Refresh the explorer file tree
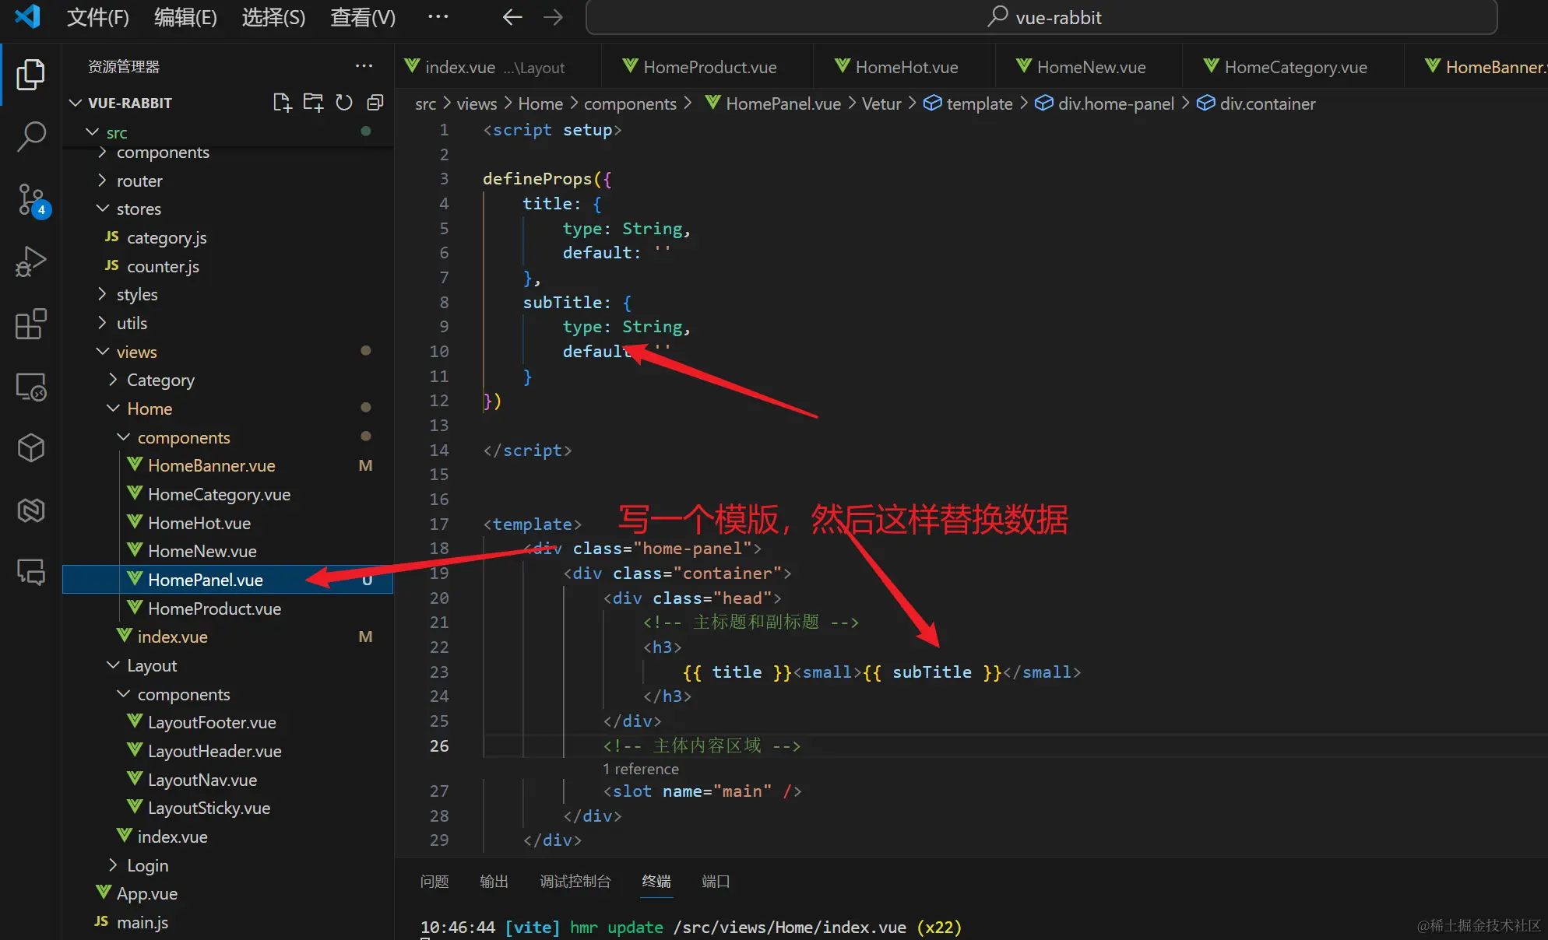The image size is (1548, 940). pos(344,103)
